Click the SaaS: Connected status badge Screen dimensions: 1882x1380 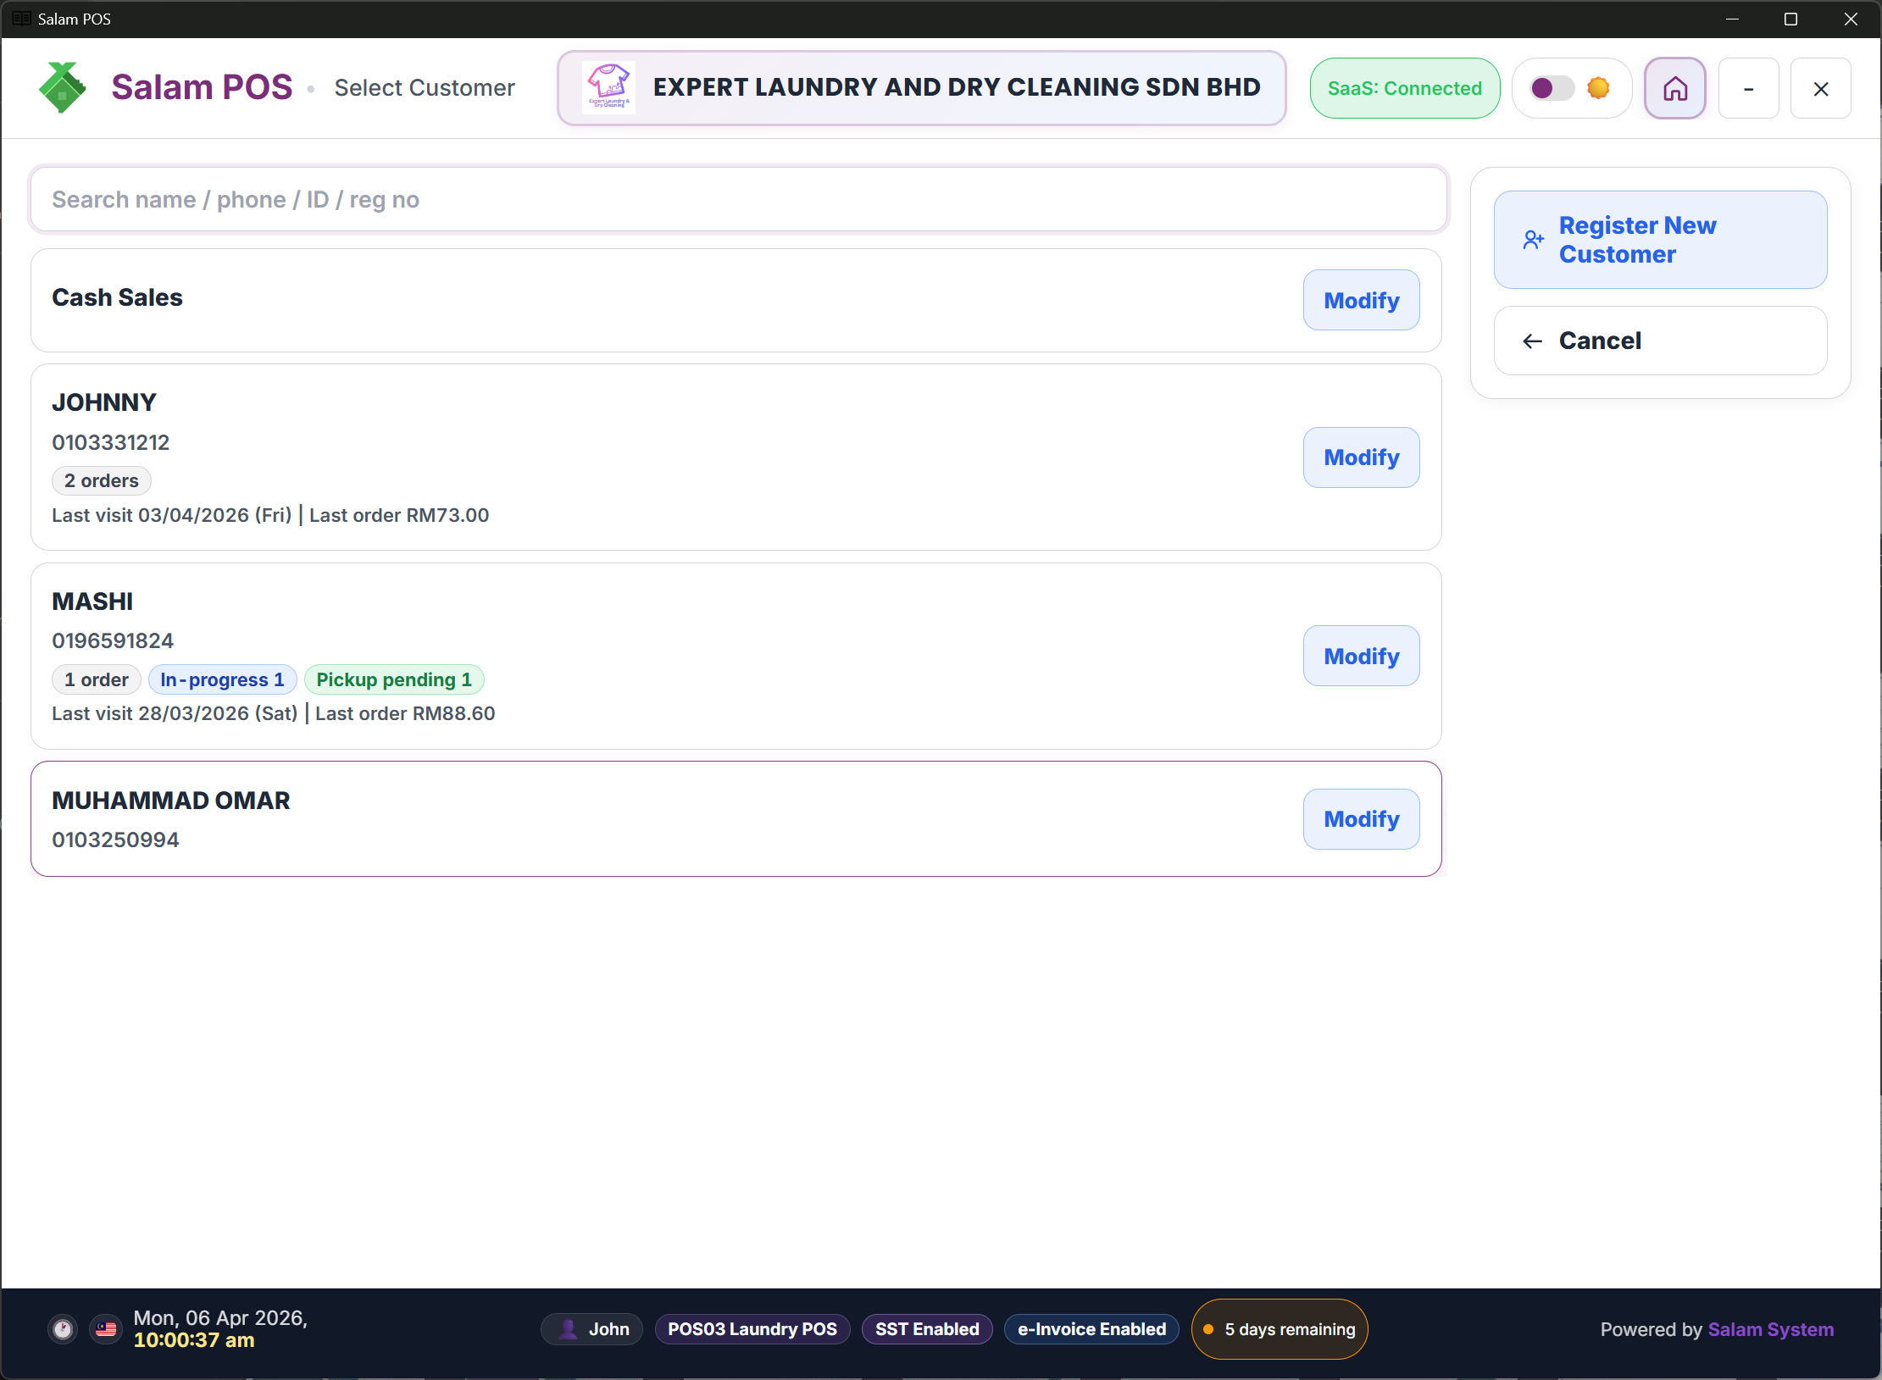pyautogui.click(x=1404, y=88)
